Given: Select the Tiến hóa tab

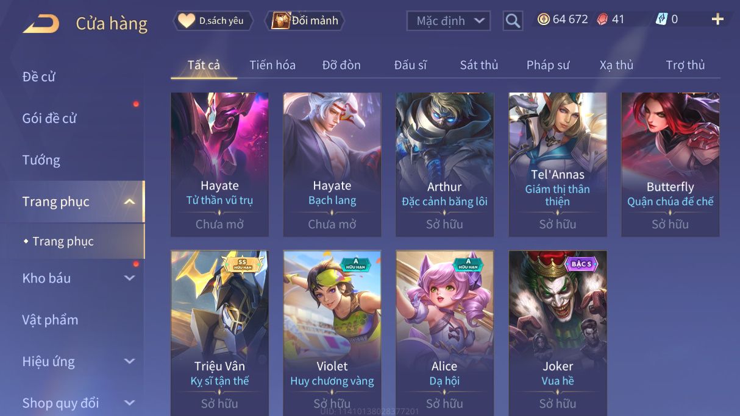Looking at the screenshot, I should click(272, 65).
